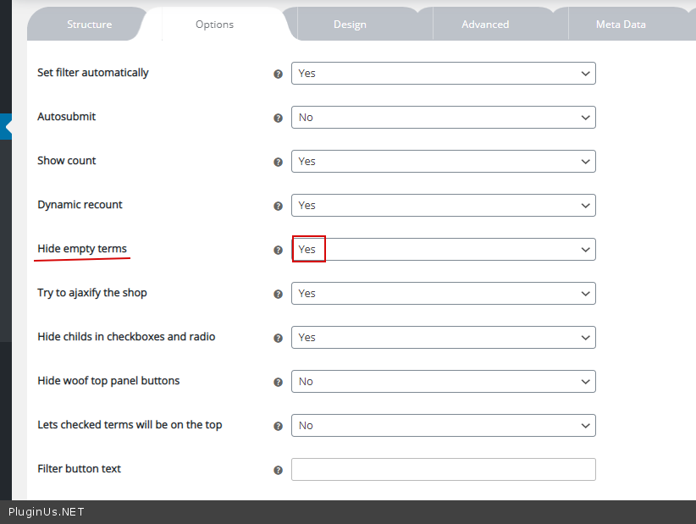
Task: Expand the Autosubmit dropdown
Action: tap(443, 118)
